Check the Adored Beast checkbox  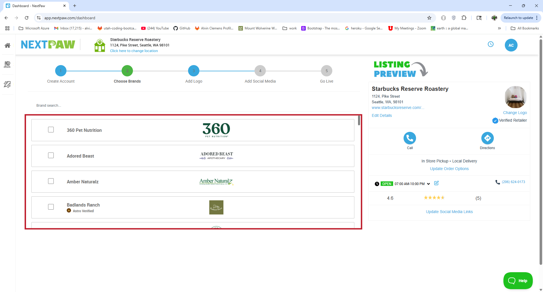point(51,155)
